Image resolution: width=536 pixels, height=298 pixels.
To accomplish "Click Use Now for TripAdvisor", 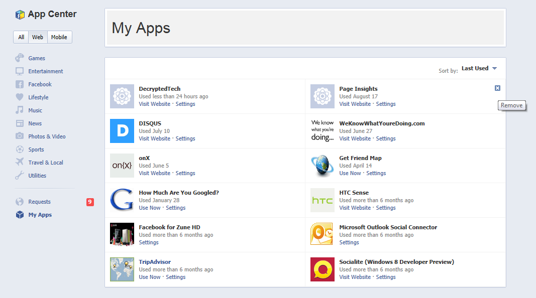I will (x=150, y=277).
